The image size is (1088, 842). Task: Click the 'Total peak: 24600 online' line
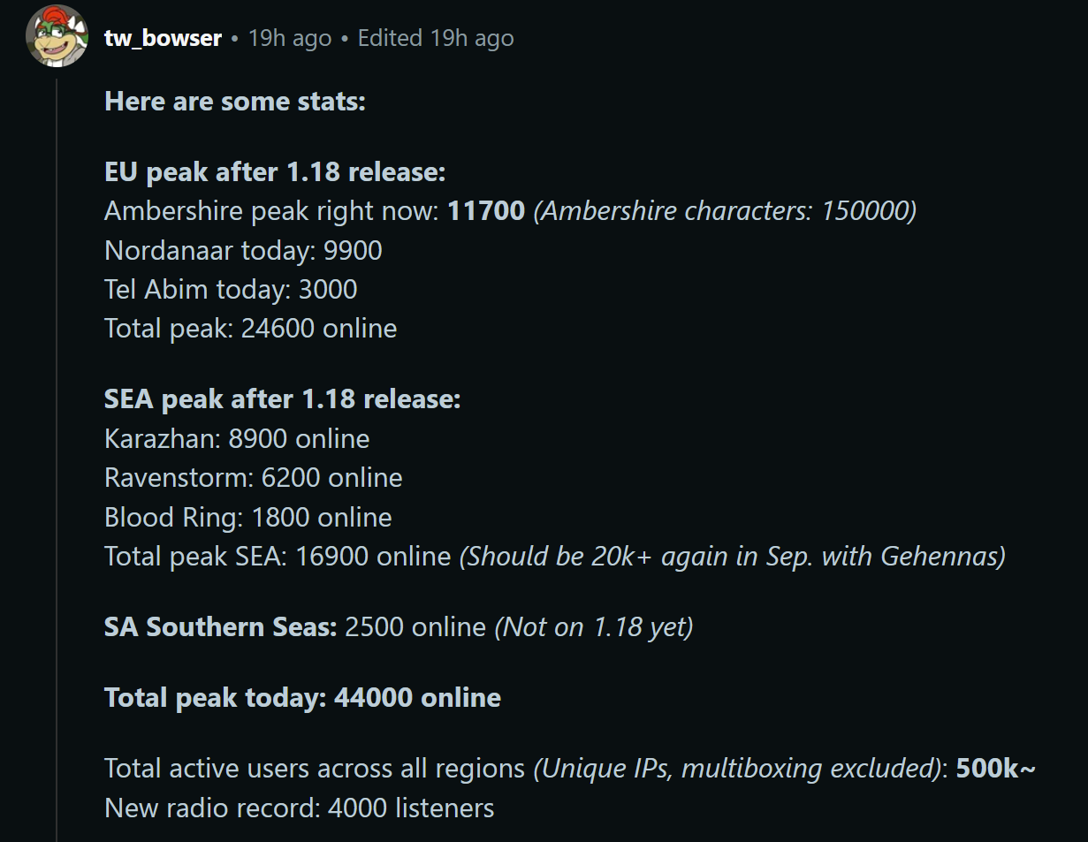[251, 328]
